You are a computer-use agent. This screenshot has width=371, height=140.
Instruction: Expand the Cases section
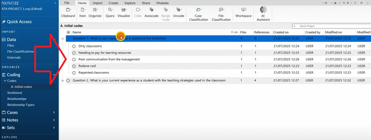tap(54, 113)
